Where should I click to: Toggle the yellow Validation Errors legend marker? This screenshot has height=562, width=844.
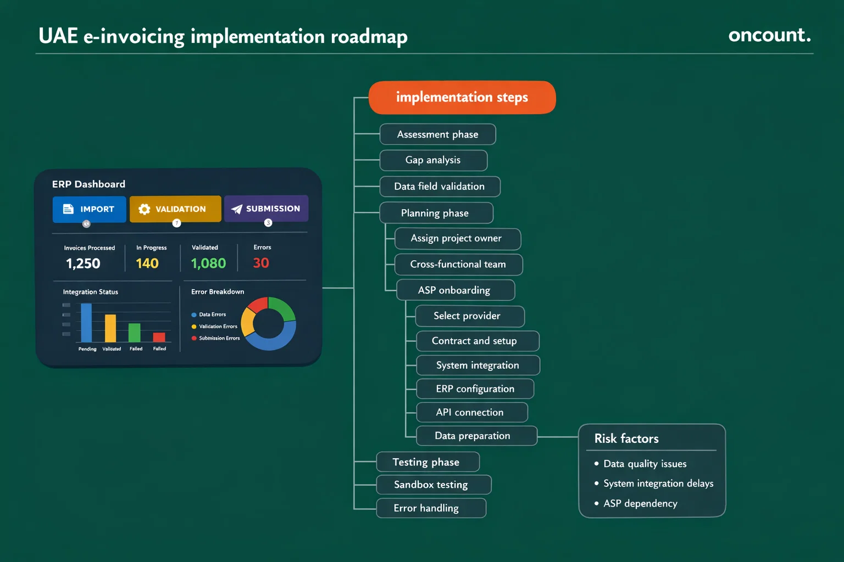pos(193,326)
